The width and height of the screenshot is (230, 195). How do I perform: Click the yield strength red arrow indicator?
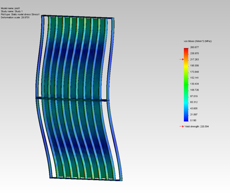pyautogui.click(x=182, y=126)
